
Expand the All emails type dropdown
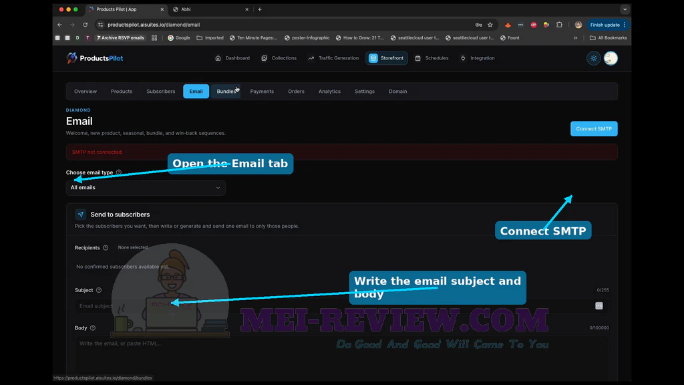click(145, 188)
